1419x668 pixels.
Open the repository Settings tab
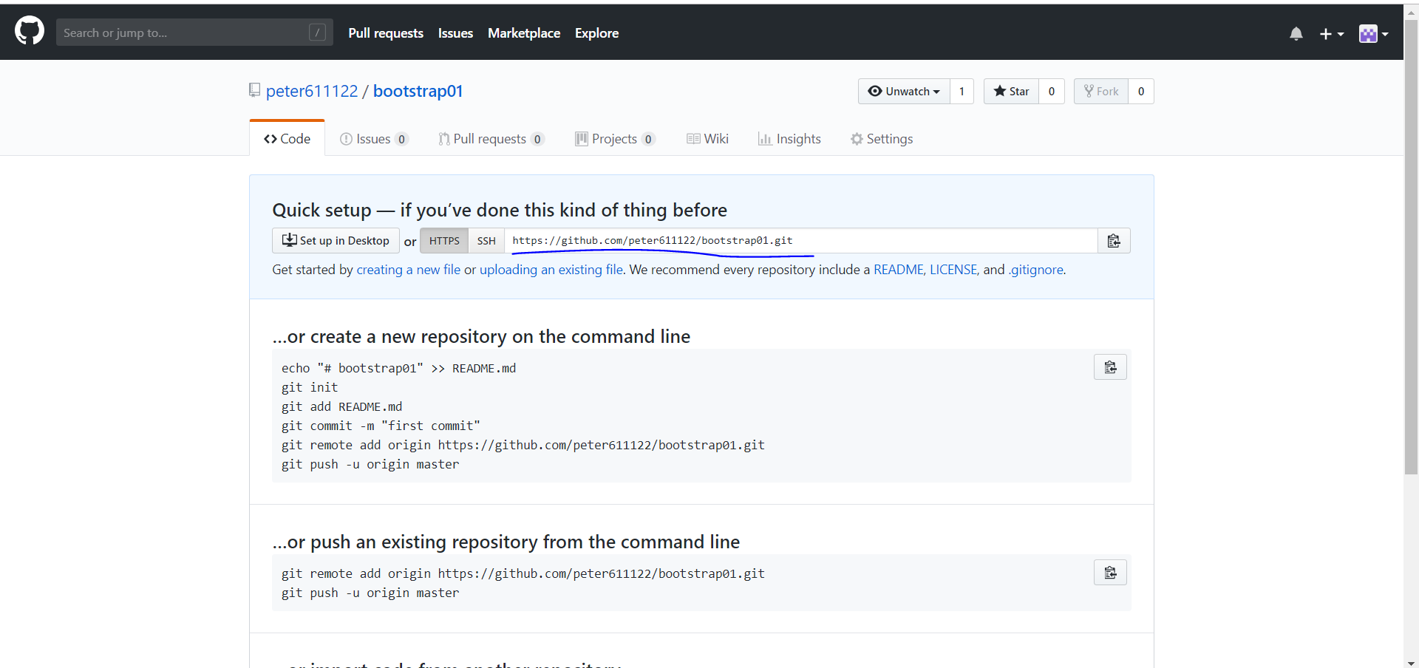coord(882,138)
